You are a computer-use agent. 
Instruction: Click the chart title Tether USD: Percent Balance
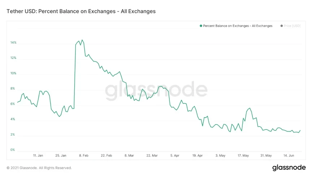point(81,11)
